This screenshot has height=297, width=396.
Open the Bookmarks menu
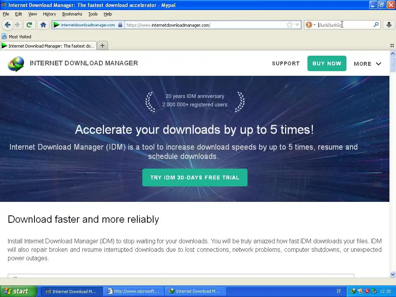point(72,14)
